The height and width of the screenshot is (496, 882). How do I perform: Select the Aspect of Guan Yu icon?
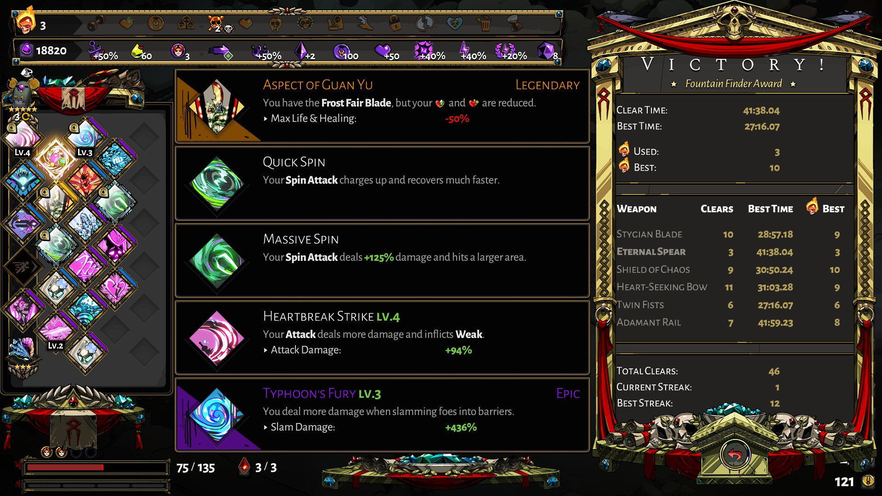[217, 107]
